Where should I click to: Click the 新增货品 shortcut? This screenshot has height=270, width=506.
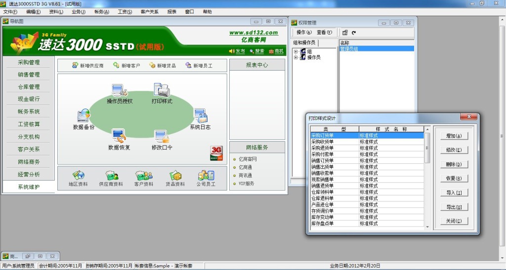pyautogui.click(x=162, y=66)
